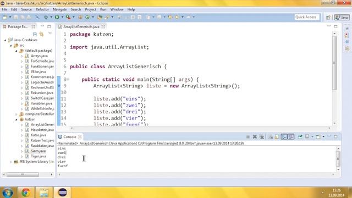Open the Open Console dropdown arrow
352x198 pixels.
click(323, 137)
